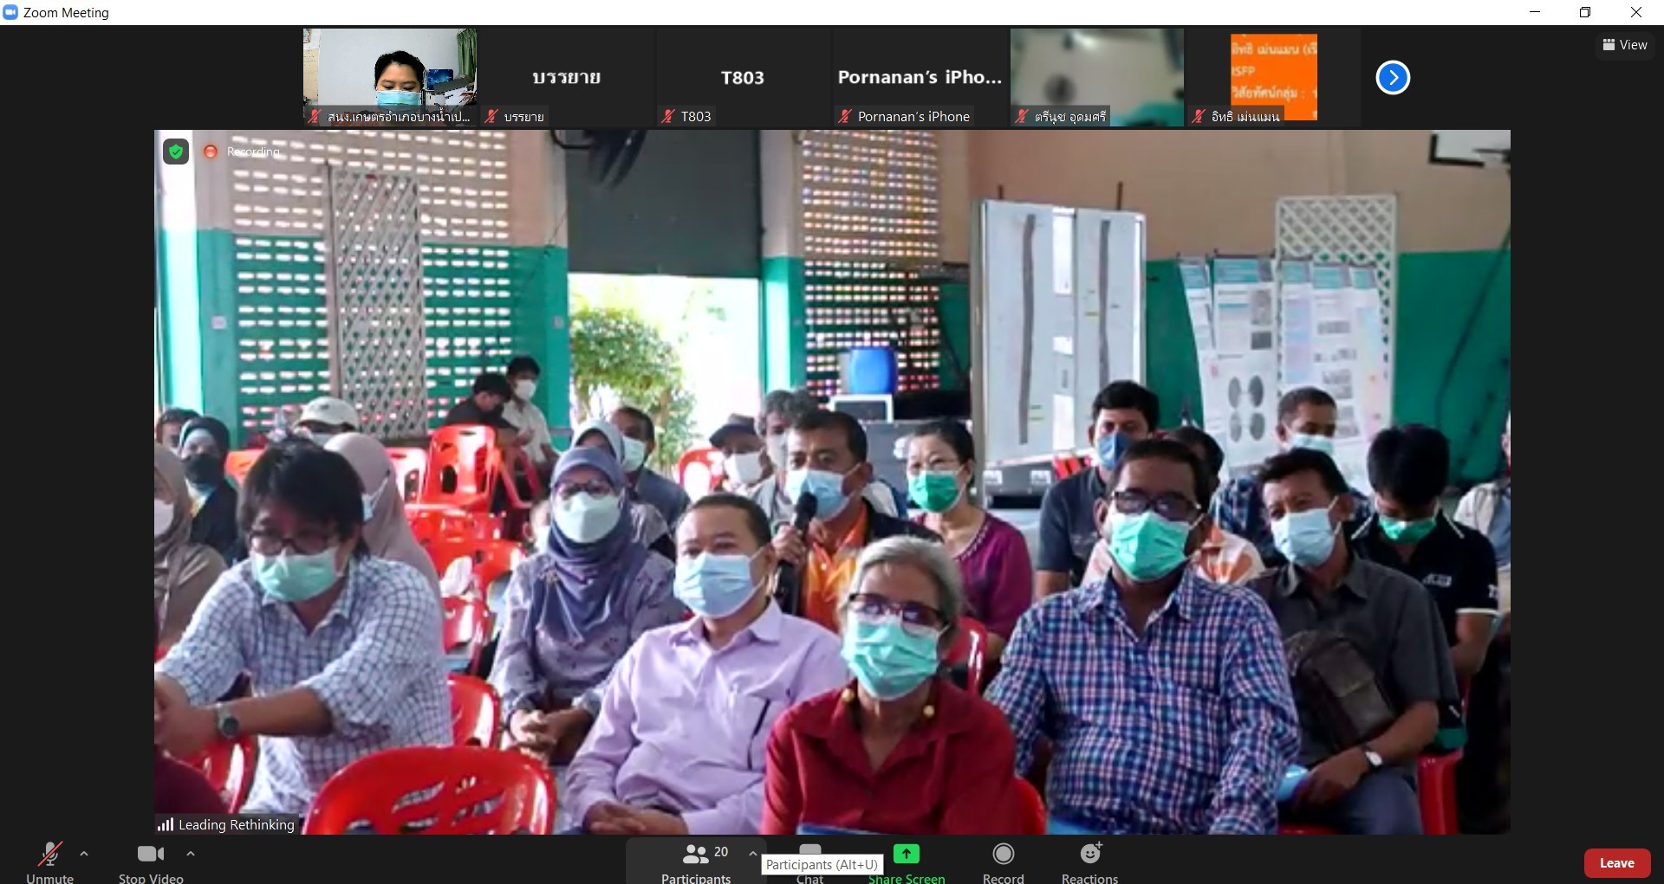Click the green Share Screen icon
The width and height of the screenshot is (1664, 884).
906,854
